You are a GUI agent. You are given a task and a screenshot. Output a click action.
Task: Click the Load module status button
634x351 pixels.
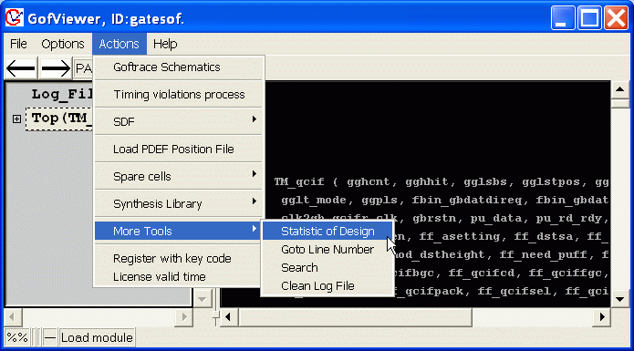pyautogui.click(x=97, y=337)
